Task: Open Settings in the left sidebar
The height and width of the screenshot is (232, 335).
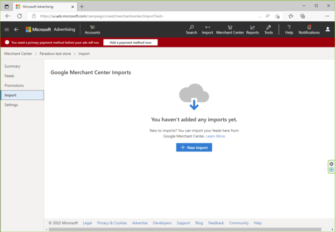Action: 11,105
